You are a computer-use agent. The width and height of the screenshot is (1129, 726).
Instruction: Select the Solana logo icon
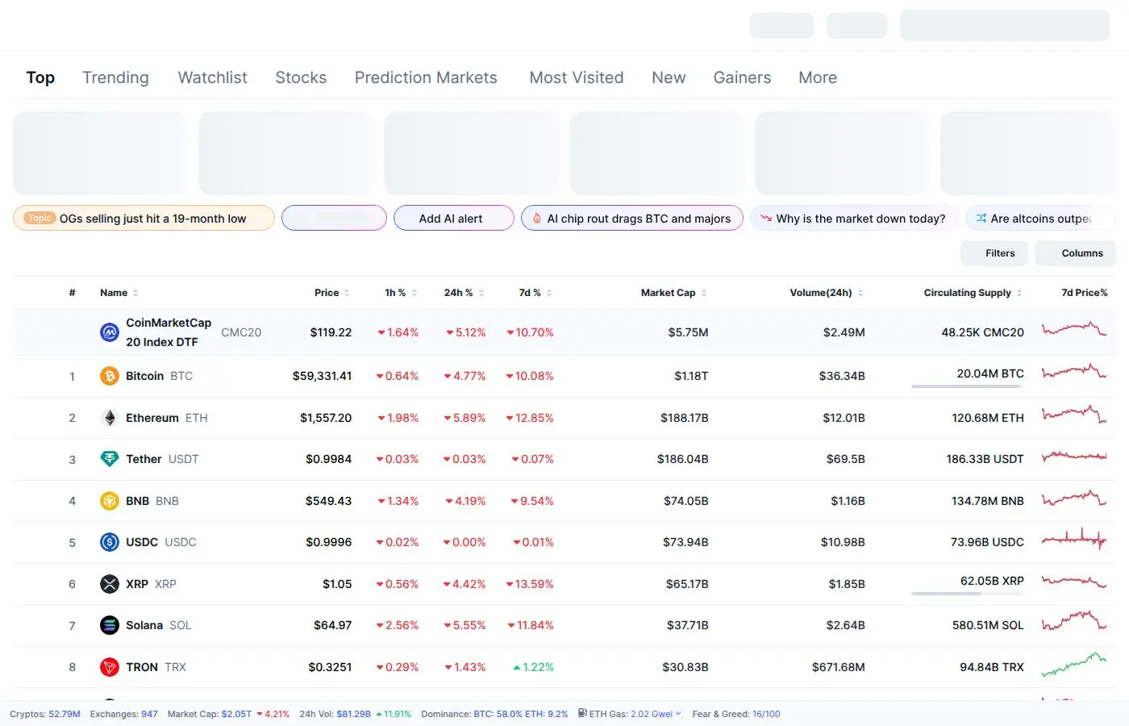pyautogui.click(x=110, y=625)
